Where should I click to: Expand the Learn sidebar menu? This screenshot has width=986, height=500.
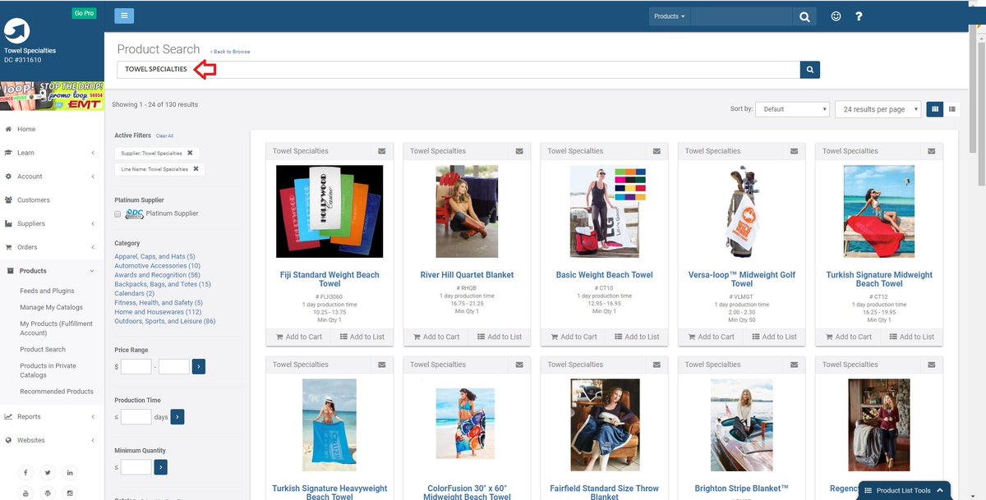point(51,153)
